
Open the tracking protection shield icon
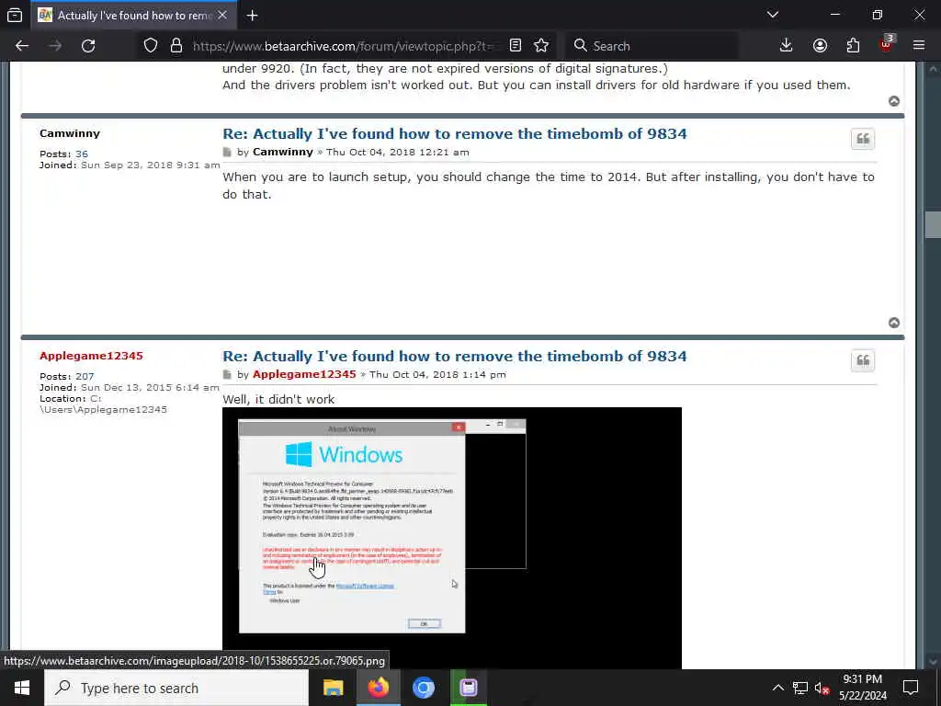(151, 46)
